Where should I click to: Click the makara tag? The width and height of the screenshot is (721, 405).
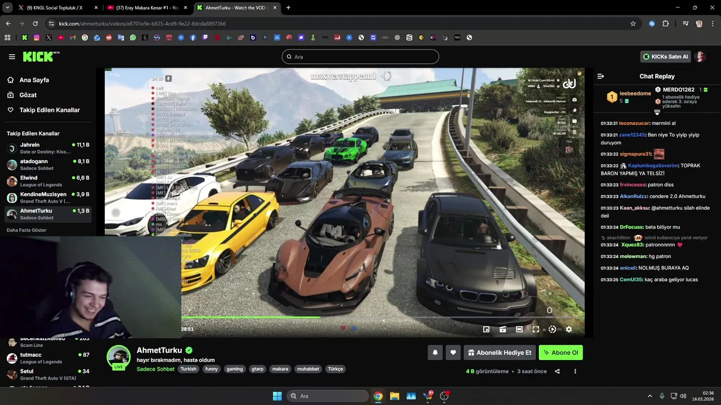click(280, 369)
